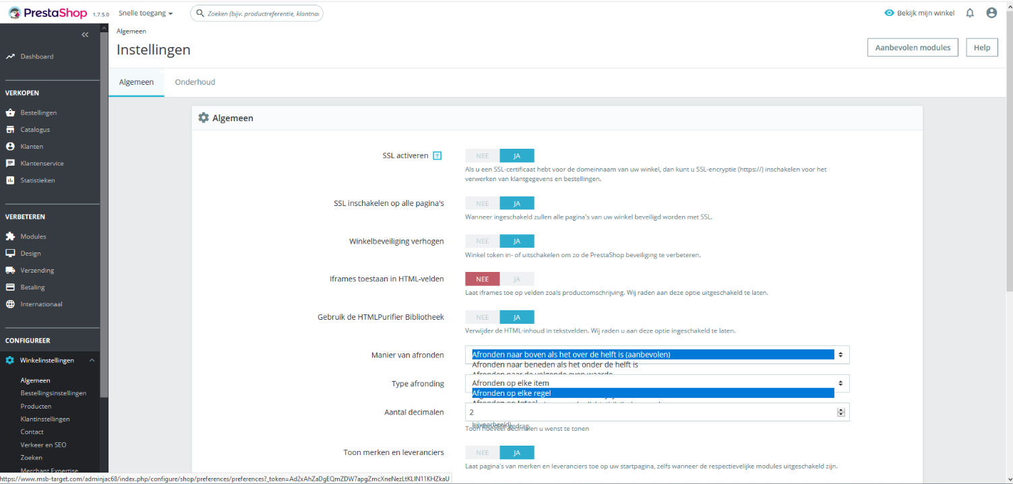Viewport: 1013px width, 484px height.
Task: Open the Manier van afronden dropdown
Action: click(x=657, y=354)
